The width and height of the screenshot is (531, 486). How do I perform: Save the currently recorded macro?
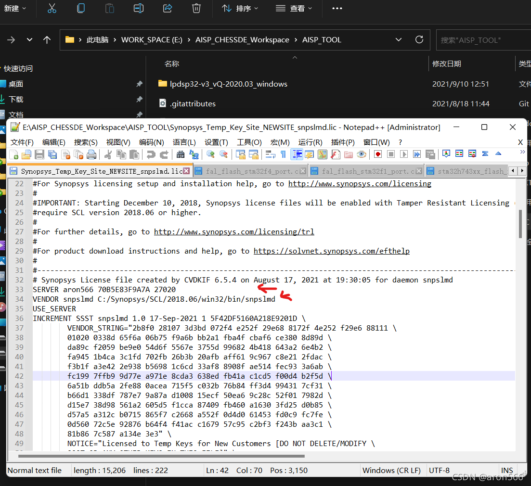430,154
